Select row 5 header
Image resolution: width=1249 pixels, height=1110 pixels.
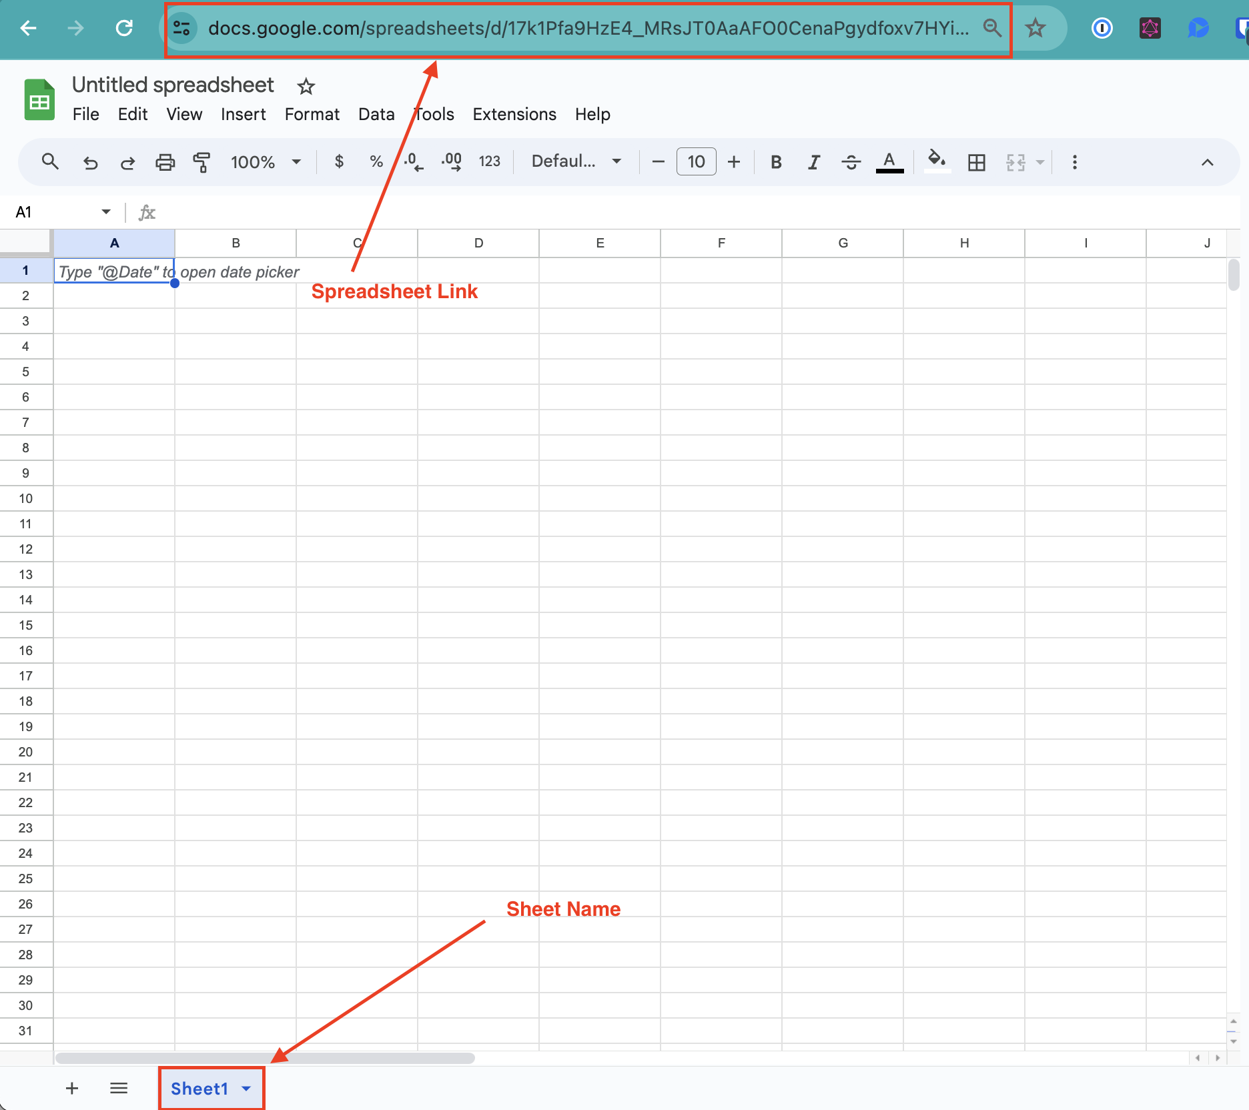[x=26, y=372]
